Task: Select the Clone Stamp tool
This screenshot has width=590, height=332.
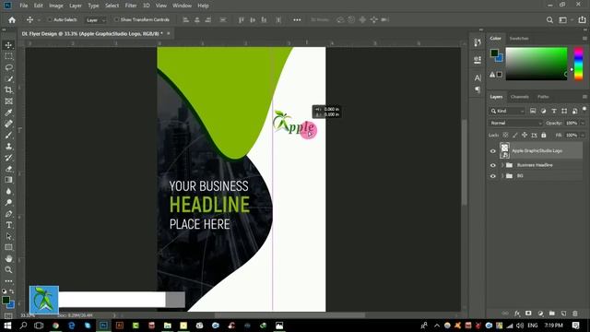Action: click(x=8, y=147)
